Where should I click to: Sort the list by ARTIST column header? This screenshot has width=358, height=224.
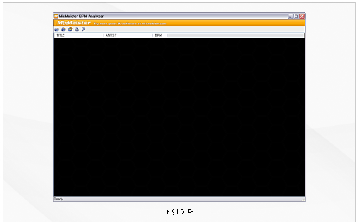[x=128, y=35]
